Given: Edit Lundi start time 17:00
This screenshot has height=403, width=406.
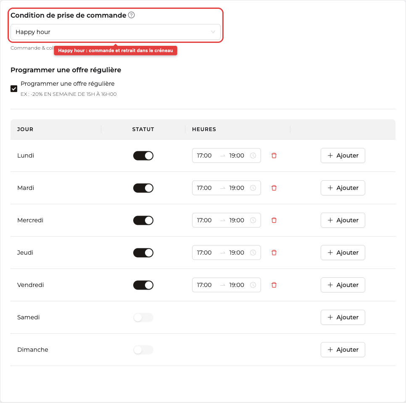Looking at the screenshot, I should click(x=204, y=155).
